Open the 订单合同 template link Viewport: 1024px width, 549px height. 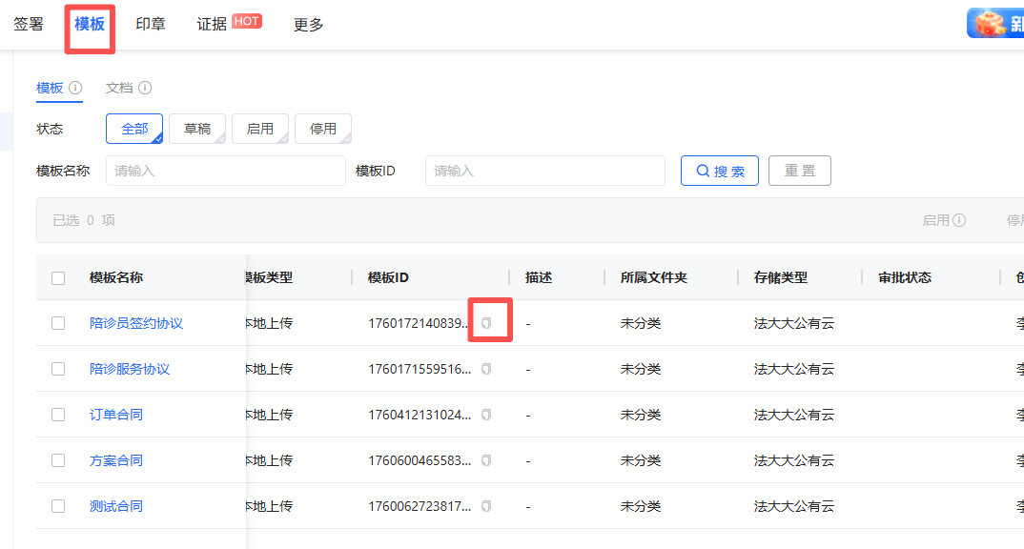pyautogui.click(x=116, y=415)
